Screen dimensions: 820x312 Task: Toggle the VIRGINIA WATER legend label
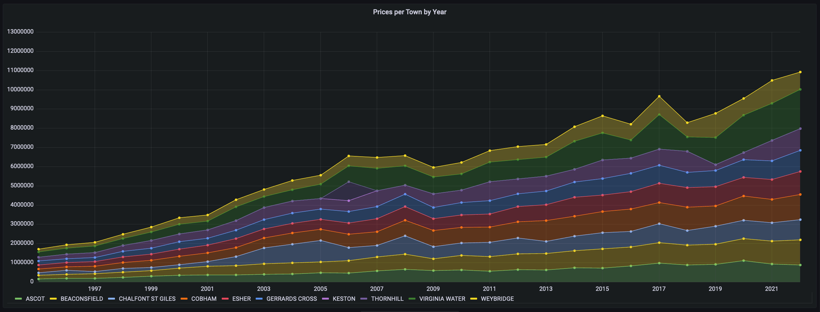pos(442,299)
